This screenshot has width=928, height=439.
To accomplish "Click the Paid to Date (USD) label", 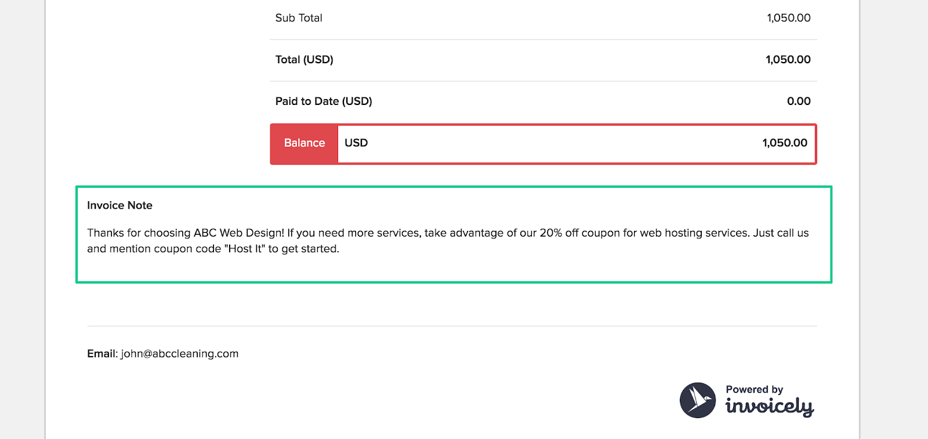I will (x=324, y=101).
